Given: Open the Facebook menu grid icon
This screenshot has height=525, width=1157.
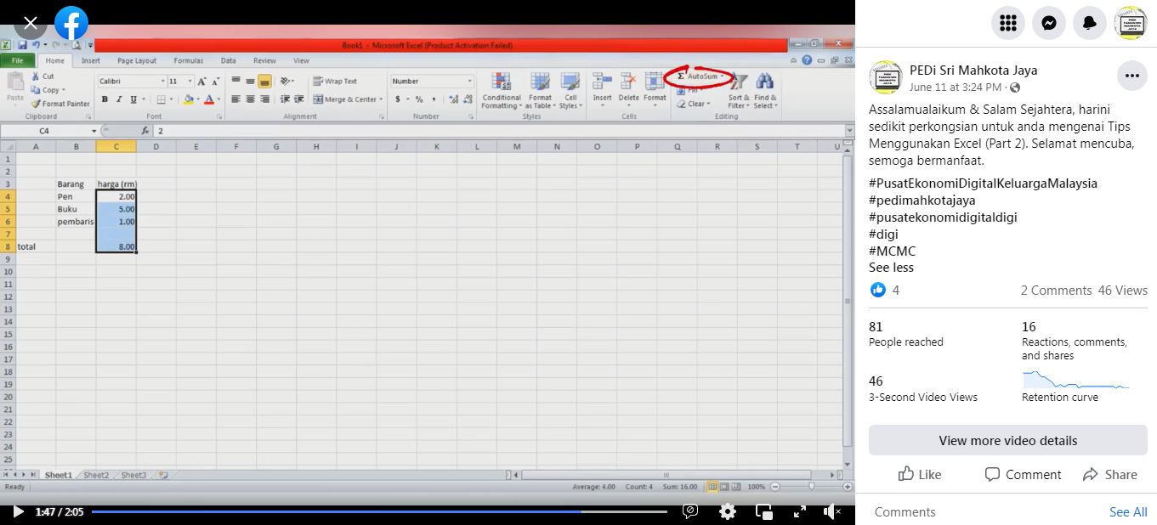Looking at the screenshot, I should 1008,23.
